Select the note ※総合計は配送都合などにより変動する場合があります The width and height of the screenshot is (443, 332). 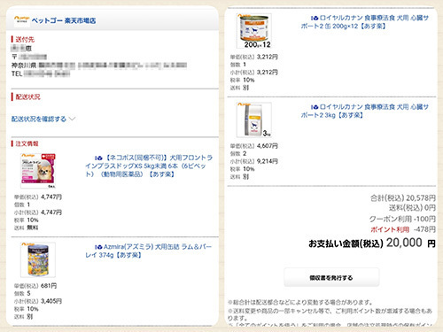(x=300, y=302)
